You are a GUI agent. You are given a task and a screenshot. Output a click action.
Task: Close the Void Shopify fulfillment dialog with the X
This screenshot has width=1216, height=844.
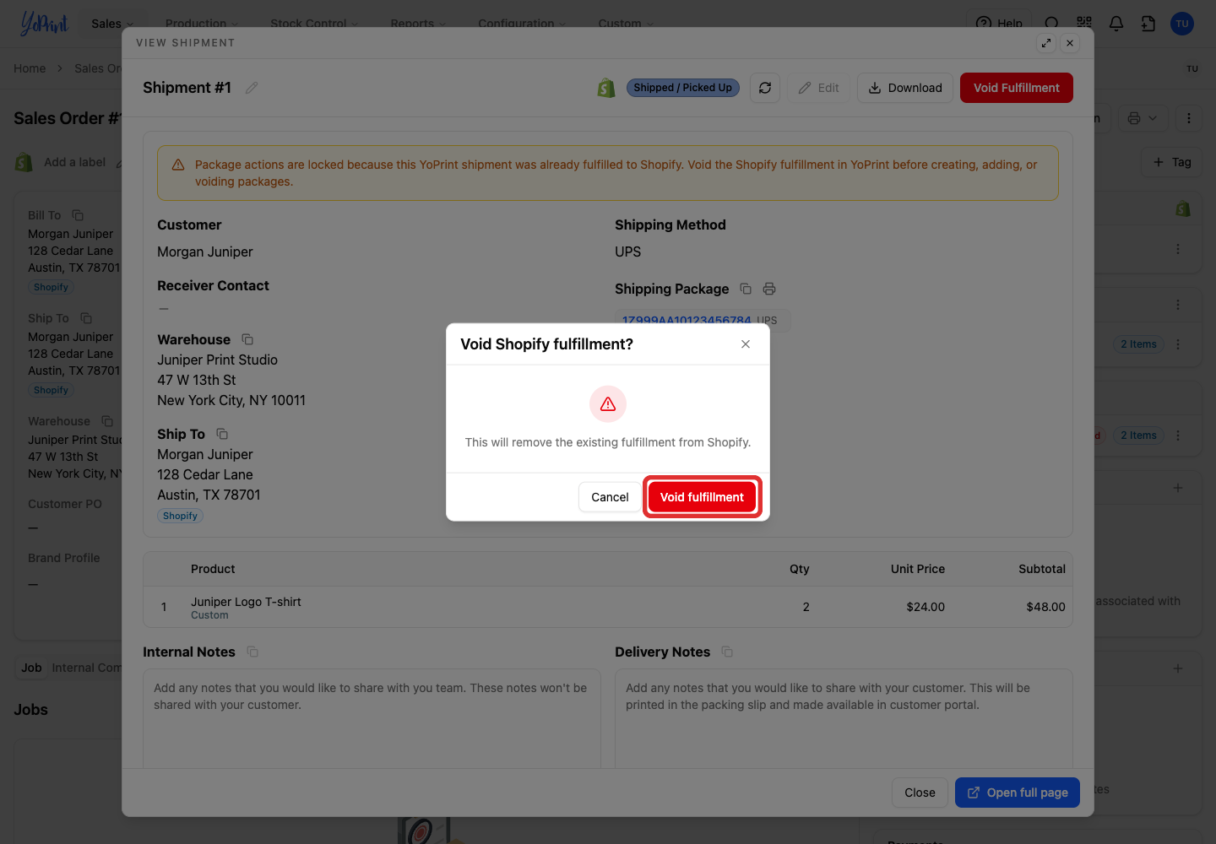tap(746, 344)
